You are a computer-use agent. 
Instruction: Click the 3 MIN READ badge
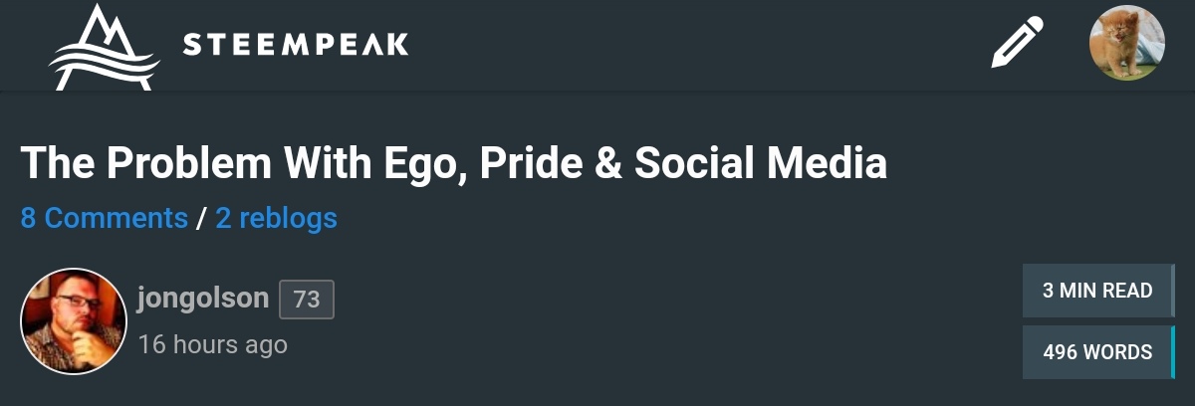point(1097,291)
